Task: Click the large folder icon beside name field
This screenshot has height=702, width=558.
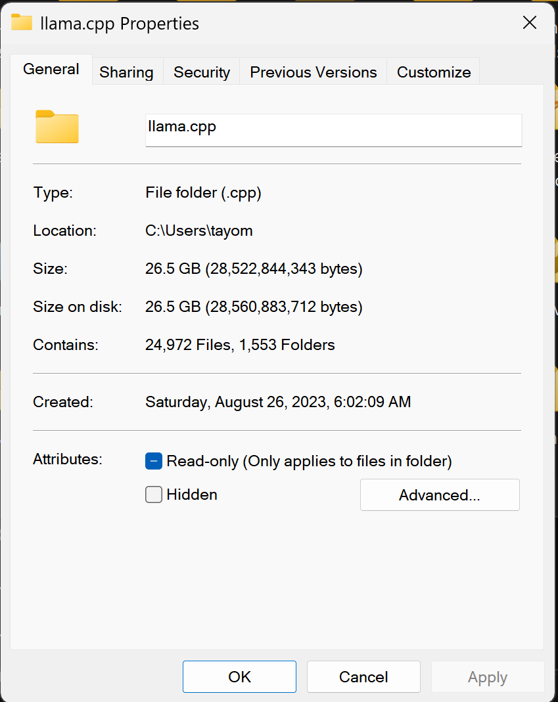Action: (x=57, y=127)
